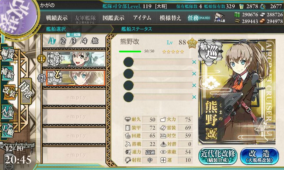Open the 補給 resupply side icon
The width and height of the screenshot is (284, 170).
7,73
